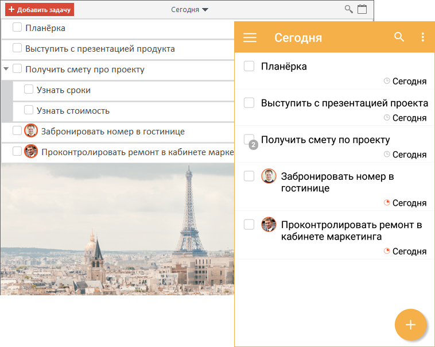Viewport: 435px width, 347px height.
Task: Open mobile Забронировать номер в гостинице task
Action: point(337,182)
